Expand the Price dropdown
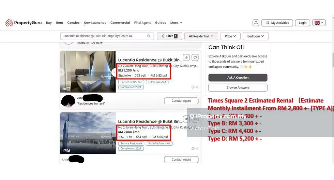 point(230,36)
